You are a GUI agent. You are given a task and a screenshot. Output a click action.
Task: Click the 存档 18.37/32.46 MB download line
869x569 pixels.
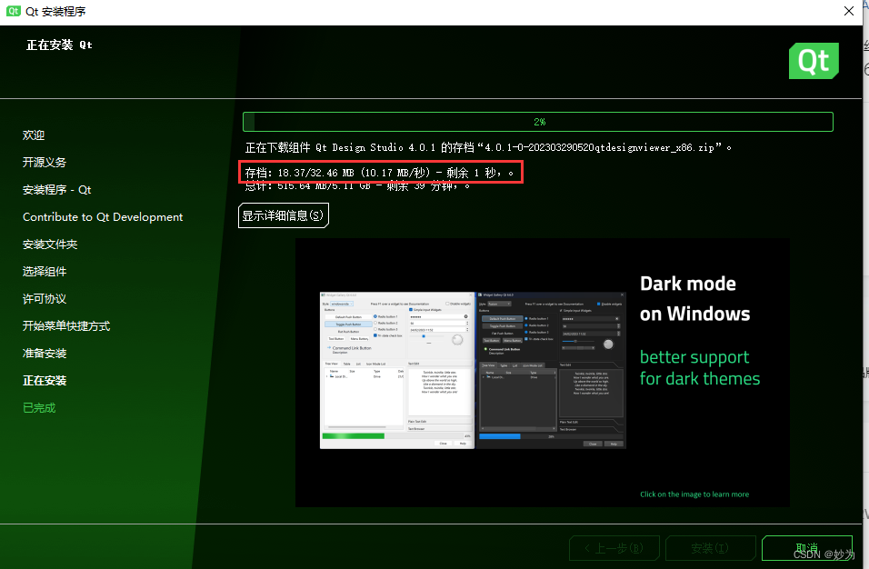coord(380,173)
